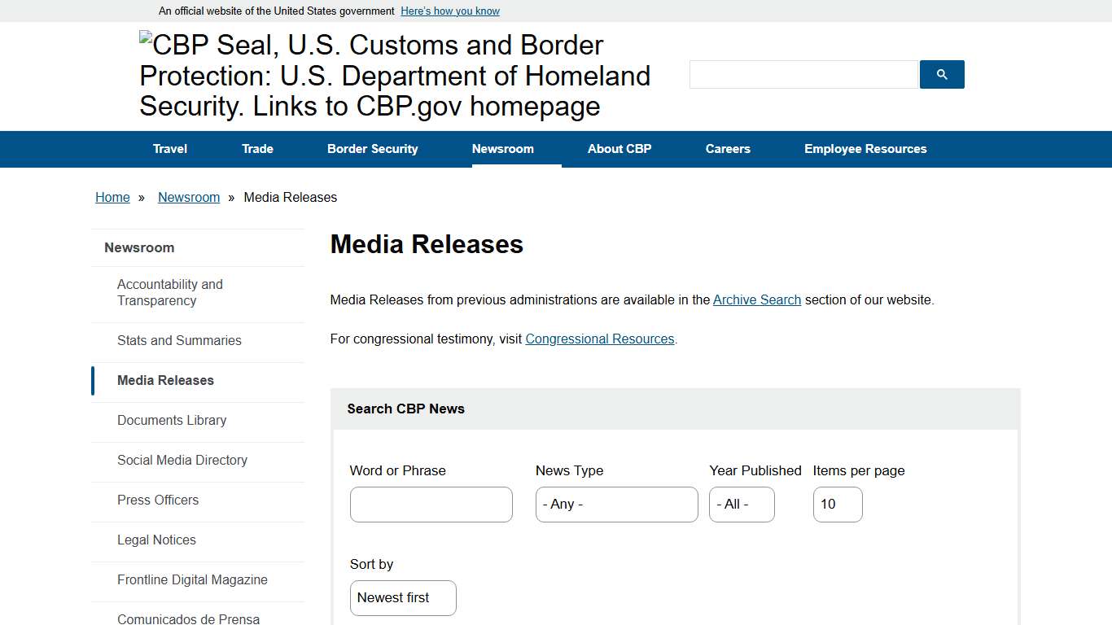Return to Home via the breadcrumb
1112x625 pixels.
[112, 197]
